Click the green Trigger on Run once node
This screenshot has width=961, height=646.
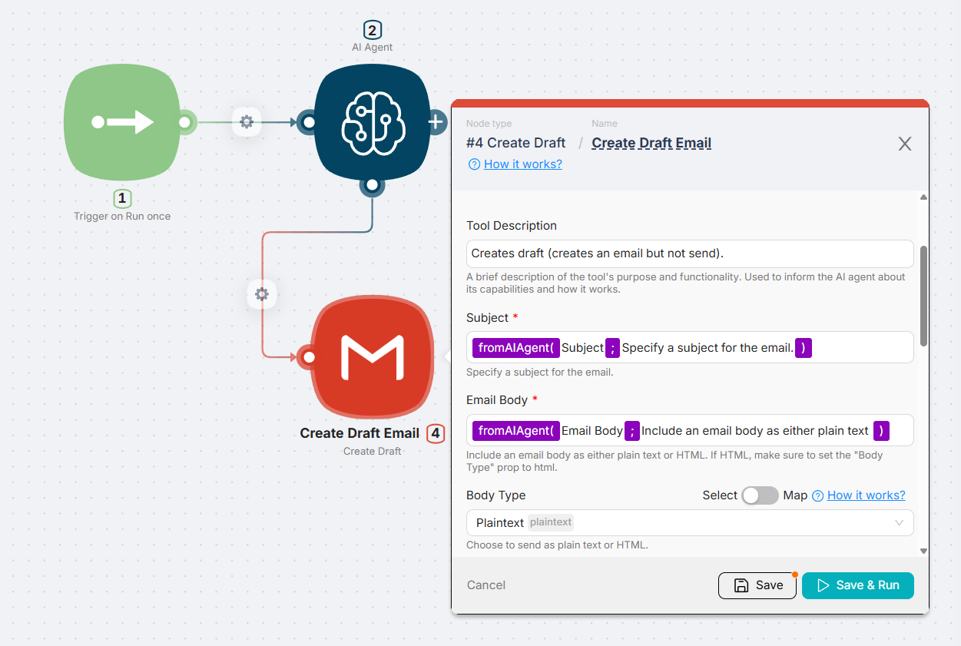[x=122, y=122]
